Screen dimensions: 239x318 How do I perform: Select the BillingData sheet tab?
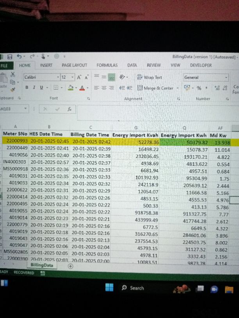pos(42,265)
